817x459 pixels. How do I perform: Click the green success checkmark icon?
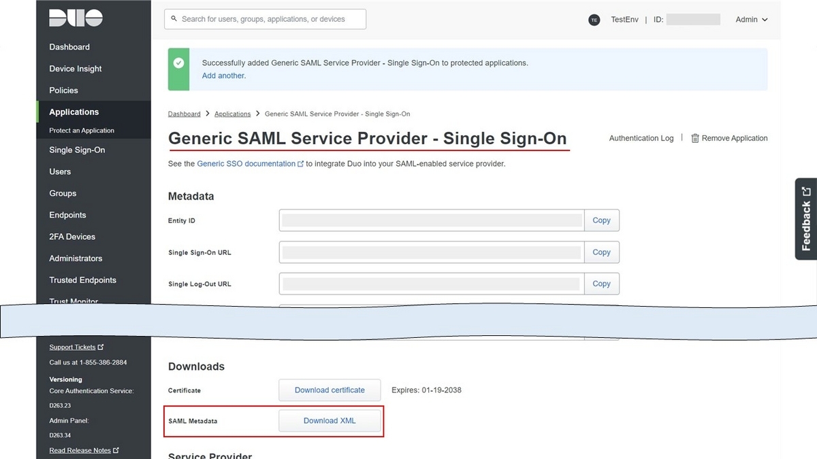[178, 63]
